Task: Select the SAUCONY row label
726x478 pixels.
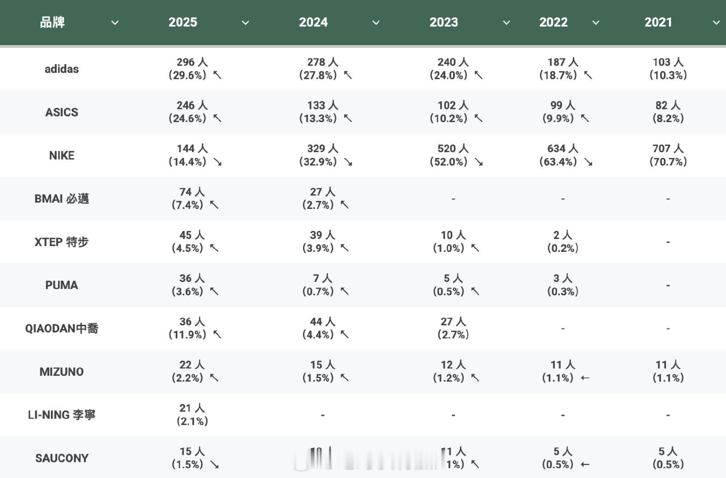Action: coord(62,458)
